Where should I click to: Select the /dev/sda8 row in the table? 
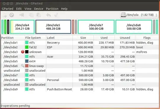(x=80, y=80)
